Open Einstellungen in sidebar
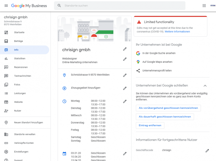Image resolution: width=216 pixels, height=161 pixels. click(25, 152)
